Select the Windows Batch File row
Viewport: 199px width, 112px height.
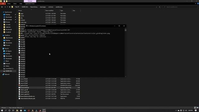[x=49, y=88]
